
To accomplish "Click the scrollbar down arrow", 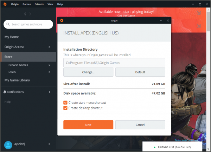I will (209, 149).
